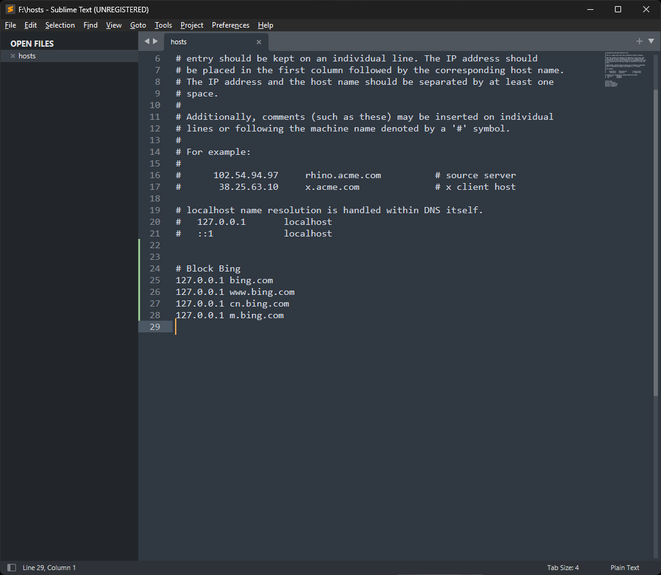
Task: Open the Project menu
Action: (x=192, y=25)
